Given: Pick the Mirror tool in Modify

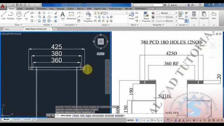Looking at the screenshot, I should (44, 17).
